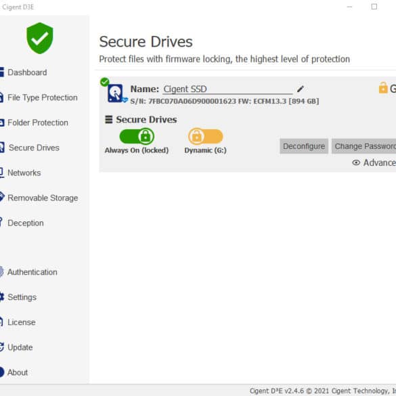Toggle the Dynamic (G:) drive switch

pyautogui.click(x=206, y=136)
